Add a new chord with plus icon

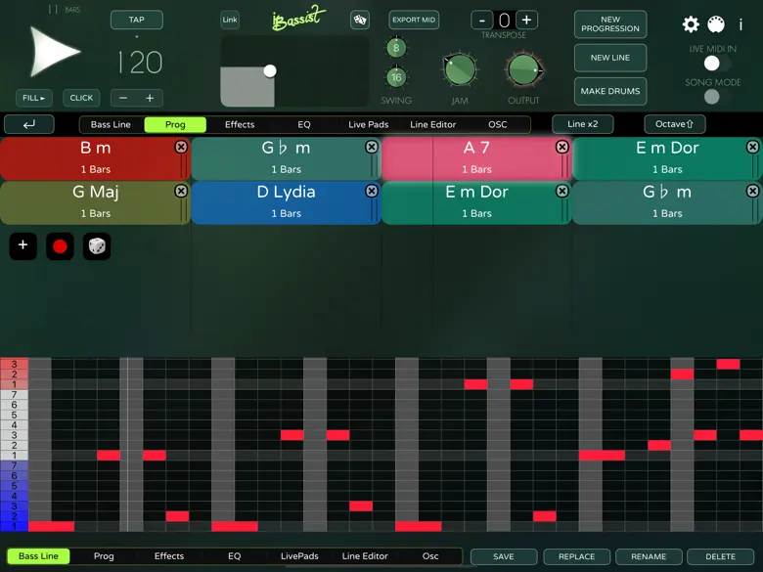[x=22, y=246]
